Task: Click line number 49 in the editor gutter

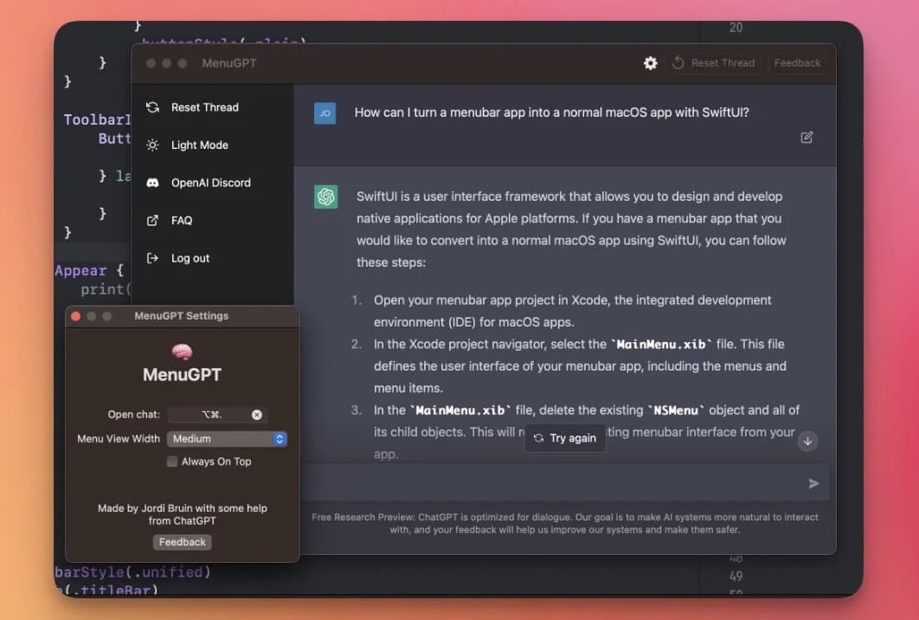Action: [x=736, y=576]
